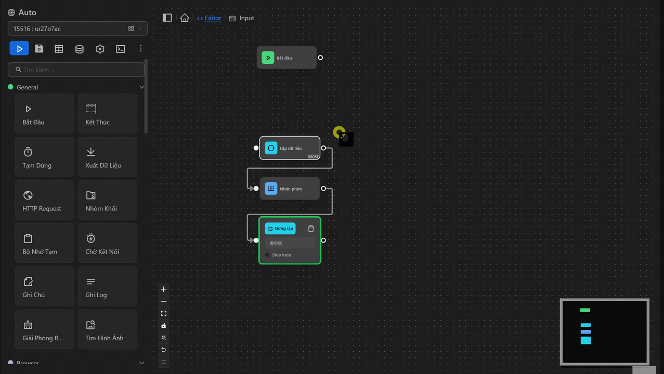
Task: Open the database storage icon
Action: [x=79, y=49]
